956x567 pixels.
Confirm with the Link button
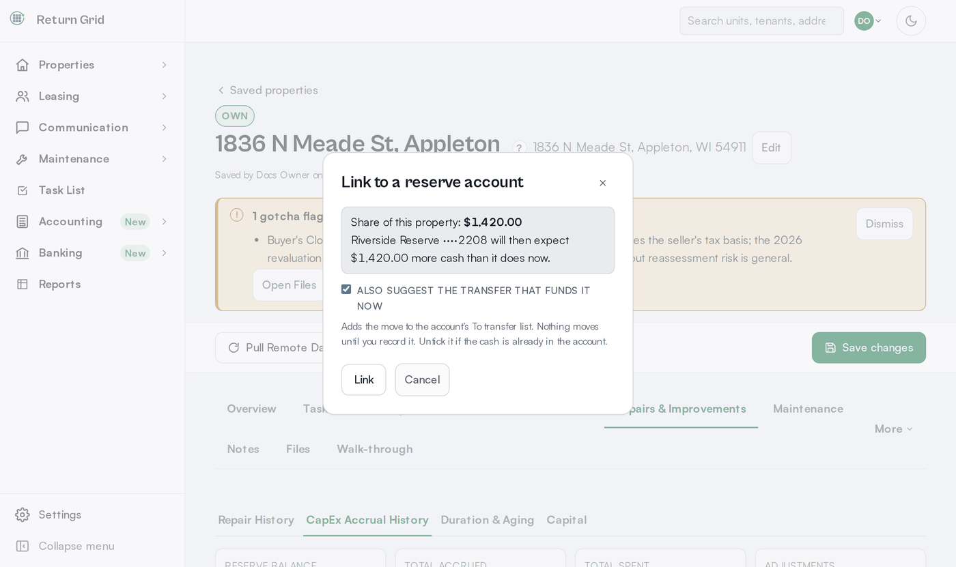364,379
